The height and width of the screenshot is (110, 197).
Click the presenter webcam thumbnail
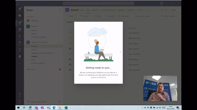coord(160,88)
